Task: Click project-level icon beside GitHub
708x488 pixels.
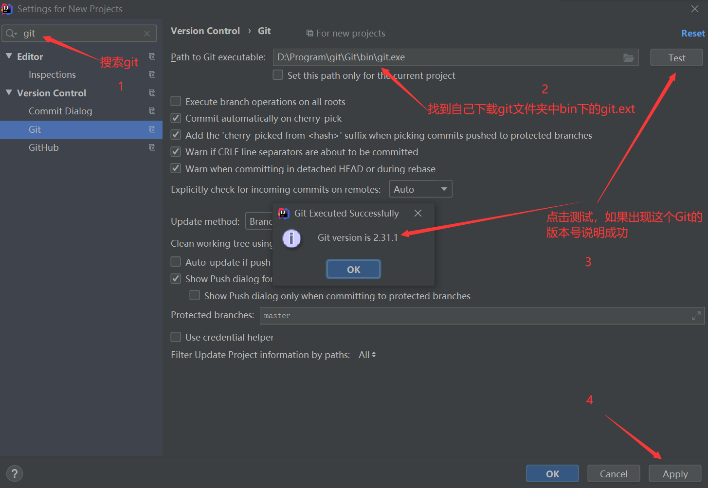Action: pyautogui.click(x=152, y=147)
